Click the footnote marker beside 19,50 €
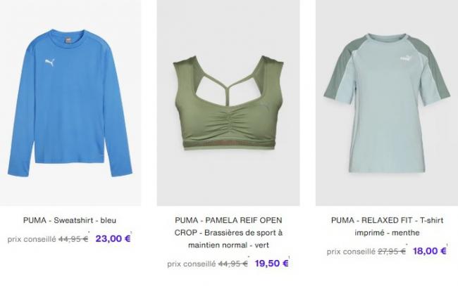This screenshot has width=458, height=286. 289,257
